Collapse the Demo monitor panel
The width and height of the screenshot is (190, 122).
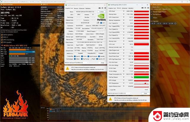tap(1, 4)
